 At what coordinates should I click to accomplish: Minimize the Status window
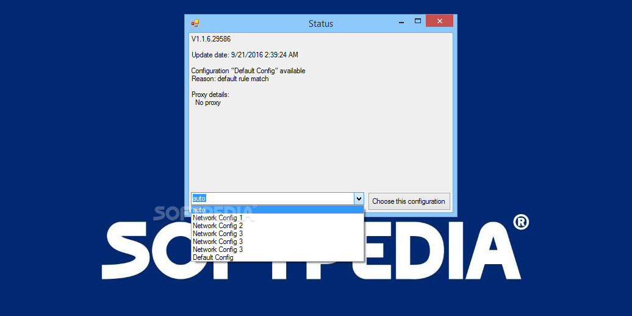coord(401,21)
